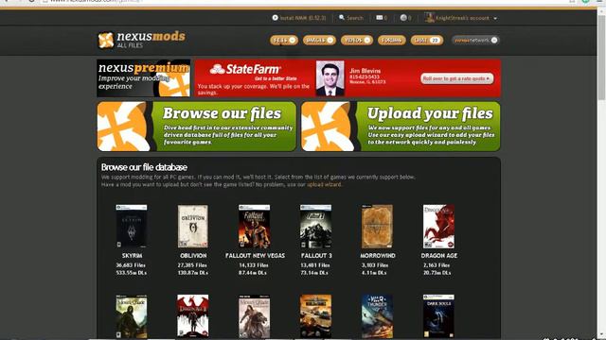606x340 pixels.
Task: Expand the Images menu arrow
Action: pyautogui.click(x=330, y=40)
